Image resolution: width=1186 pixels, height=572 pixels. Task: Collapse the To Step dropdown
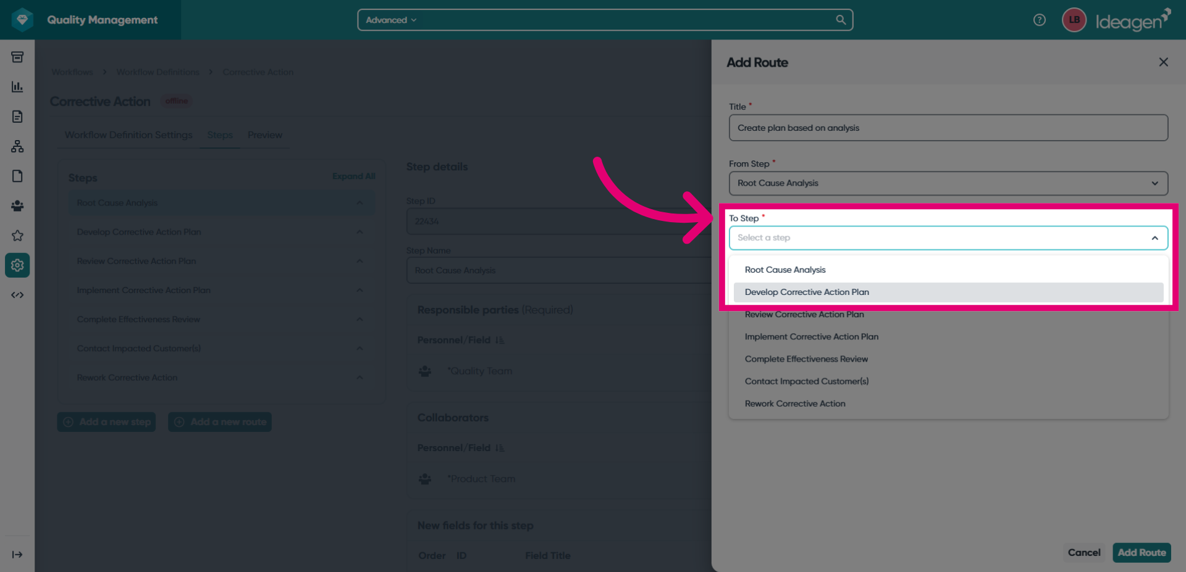click(1154, 238)
